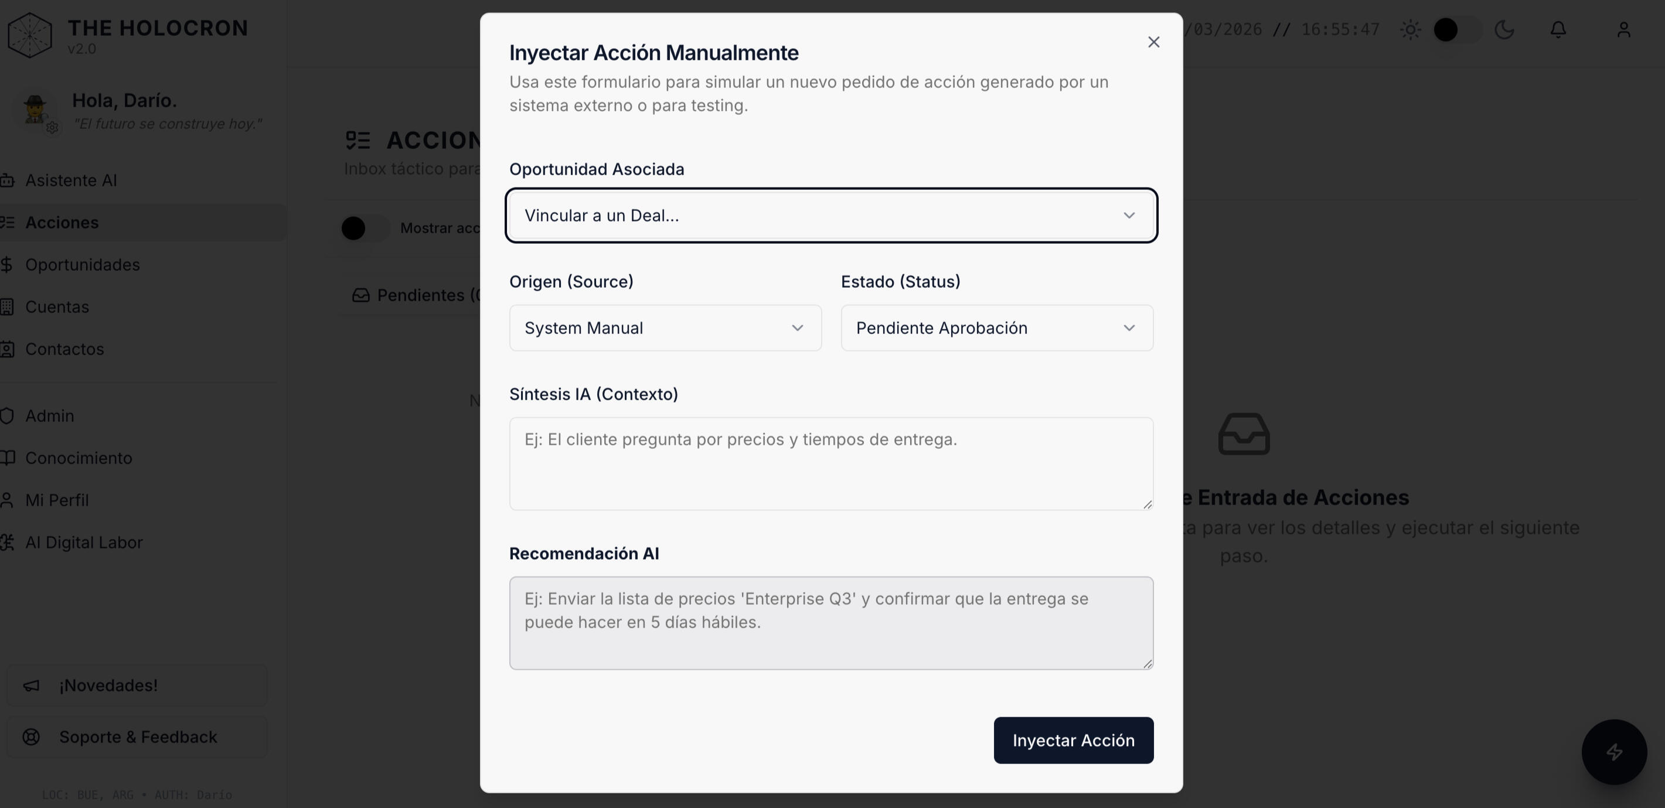Click the lightning bolt floating button
Viewport: 1665px width, 808px height.
[1614, 752]
